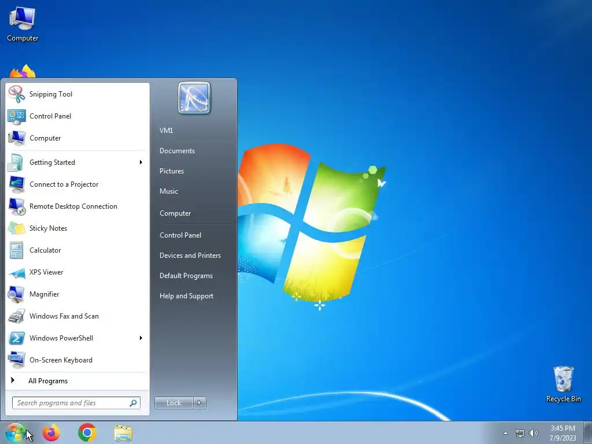Viewport: 592px width, 444px height.
Task: Click the Connect to a Projector icon
Action: (x=17, y=184)
